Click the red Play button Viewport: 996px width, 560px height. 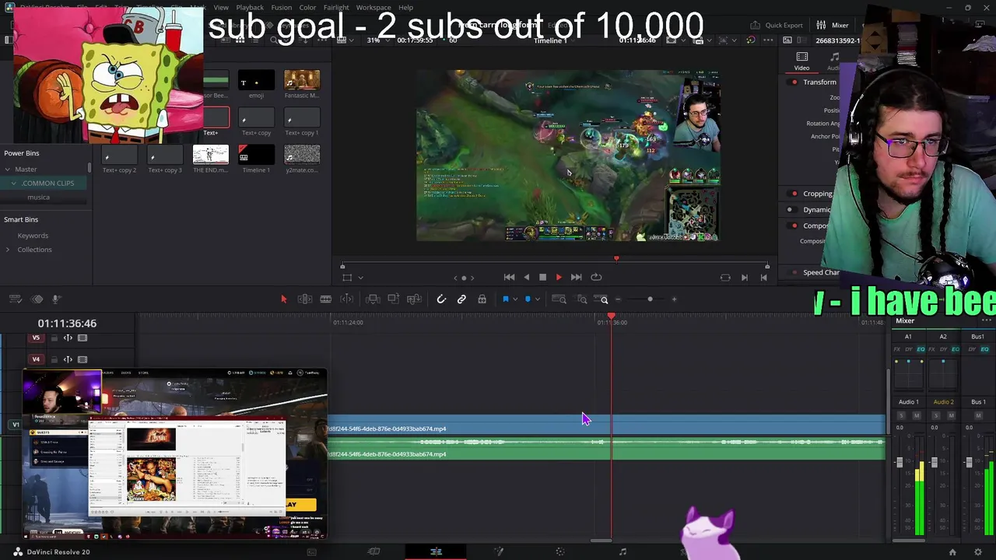point(559,277)
